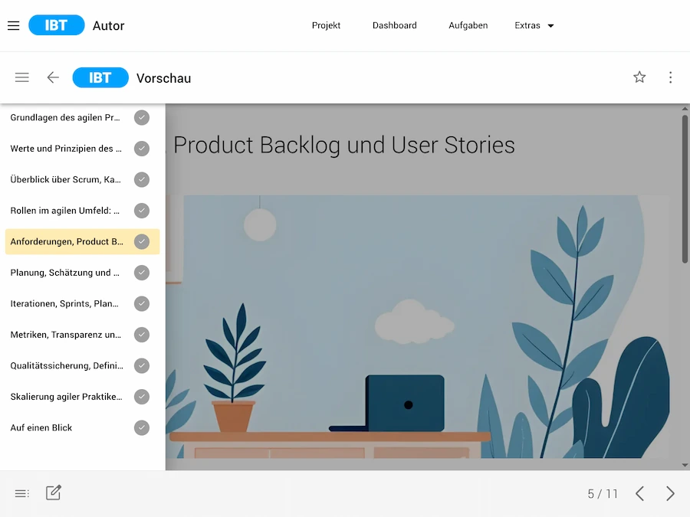This screenshot has height=517, width=690.
Task: Open the three-dot more options menu
Action: pyautogui.click(x=670, y=77)
